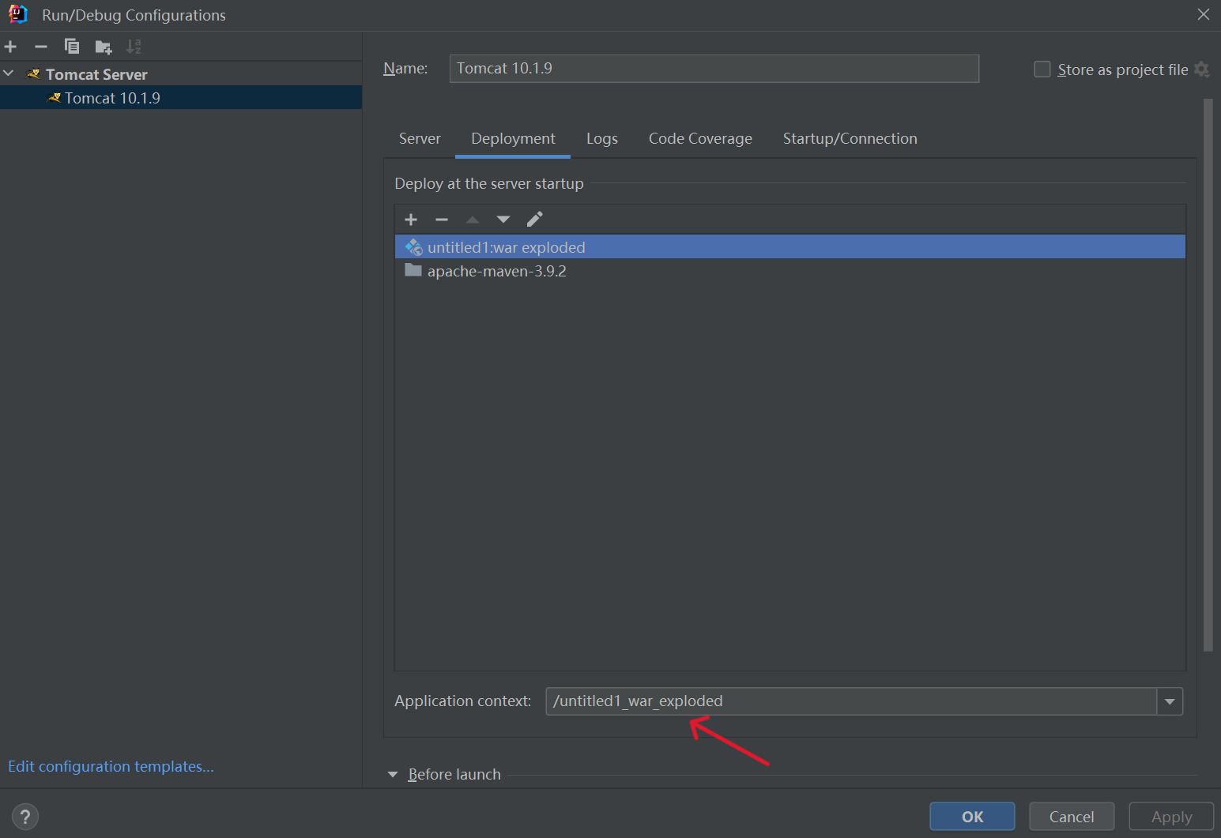Select the apache-maven-3.9.2 deployment row
Image resolution: width=1221 pixels, height=838 pixels.
coord(790,271)
